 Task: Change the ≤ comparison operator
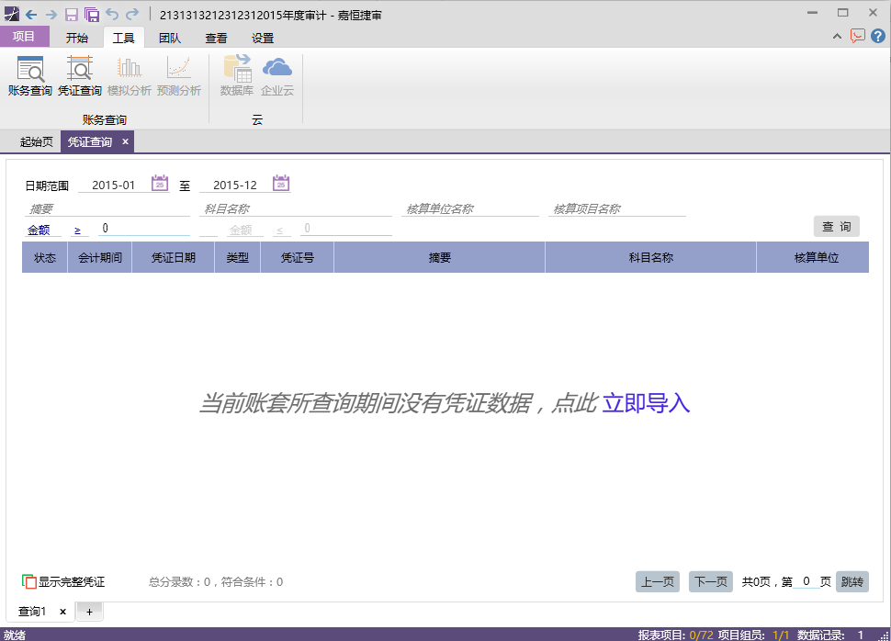(280, 231)
